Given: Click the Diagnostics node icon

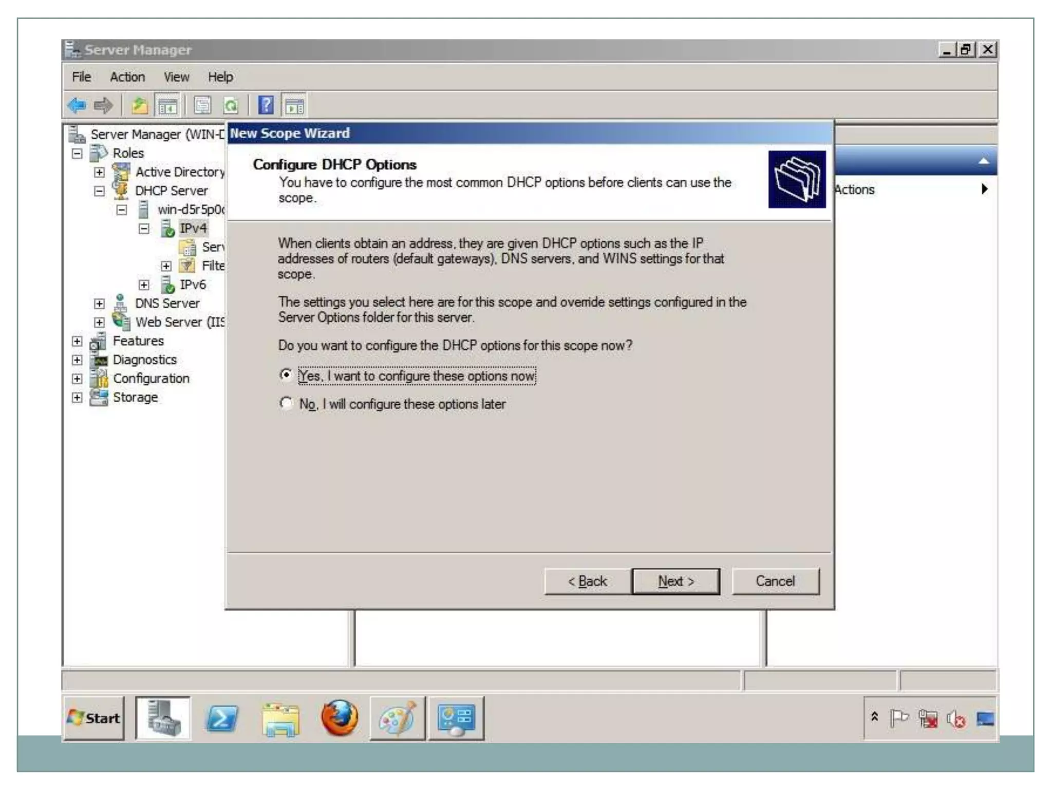Looking at the screenshot, I should (x=99, y=360).
